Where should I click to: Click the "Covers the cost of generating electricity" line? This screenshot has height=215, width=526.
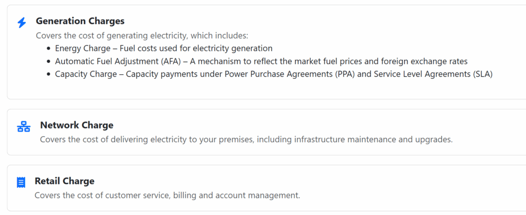[x=142, y=36]
